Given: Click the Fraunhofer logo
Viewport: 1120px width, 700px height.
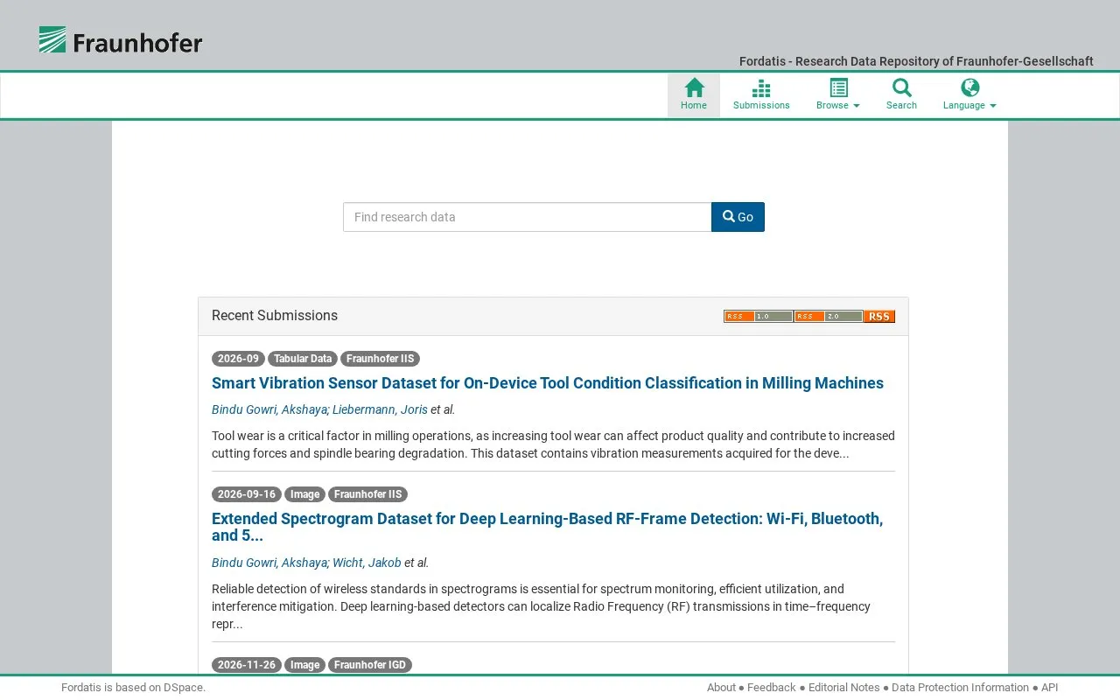Looking at the screenshot, I should click(121, 40).
